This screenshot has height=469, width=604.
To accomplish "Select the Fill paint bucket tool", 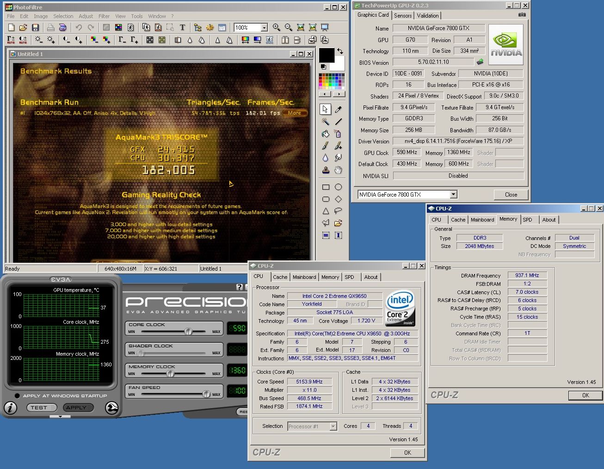I will pos(326,134).
